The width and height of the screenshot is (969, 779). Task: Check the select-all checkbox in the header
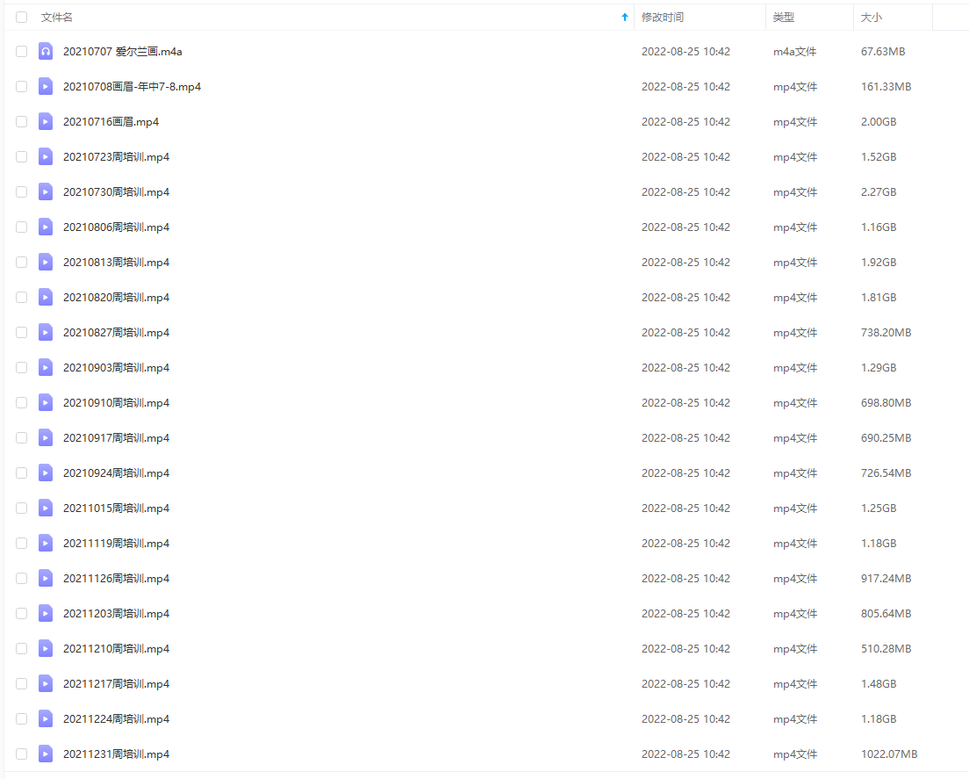pyautogui.click(x=21, y=17)
